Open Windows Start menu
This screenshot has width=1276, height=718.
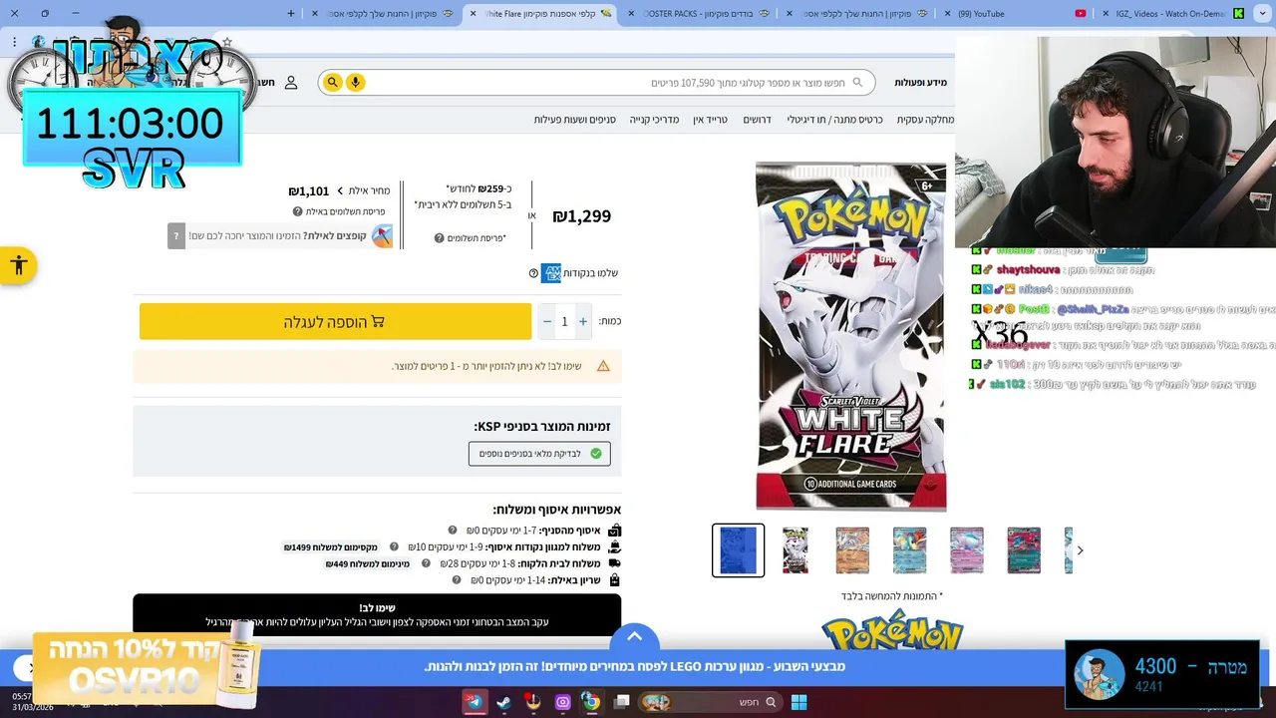[x=798, y=702]
